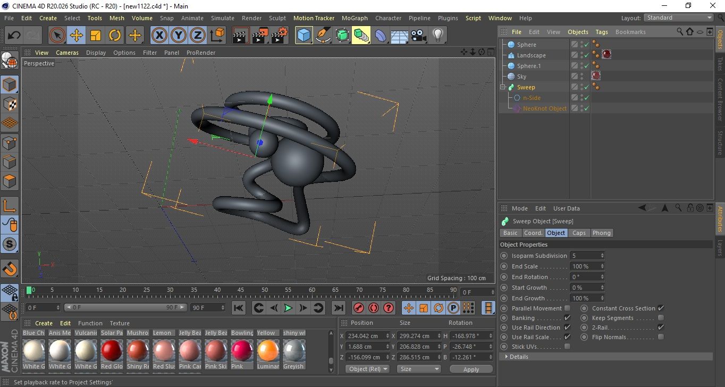This screenshot has width=725, height=387.
Task: Select the Luminar orange material
Action: pos(268,351)
